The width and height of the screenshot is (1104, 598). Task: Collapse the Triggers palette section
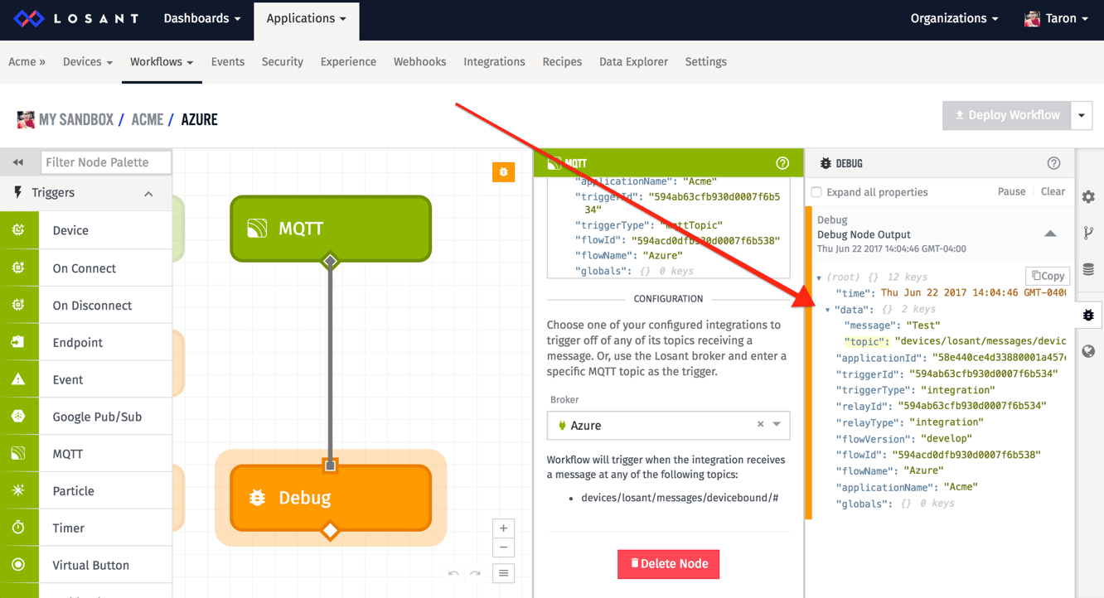(148, 194)
